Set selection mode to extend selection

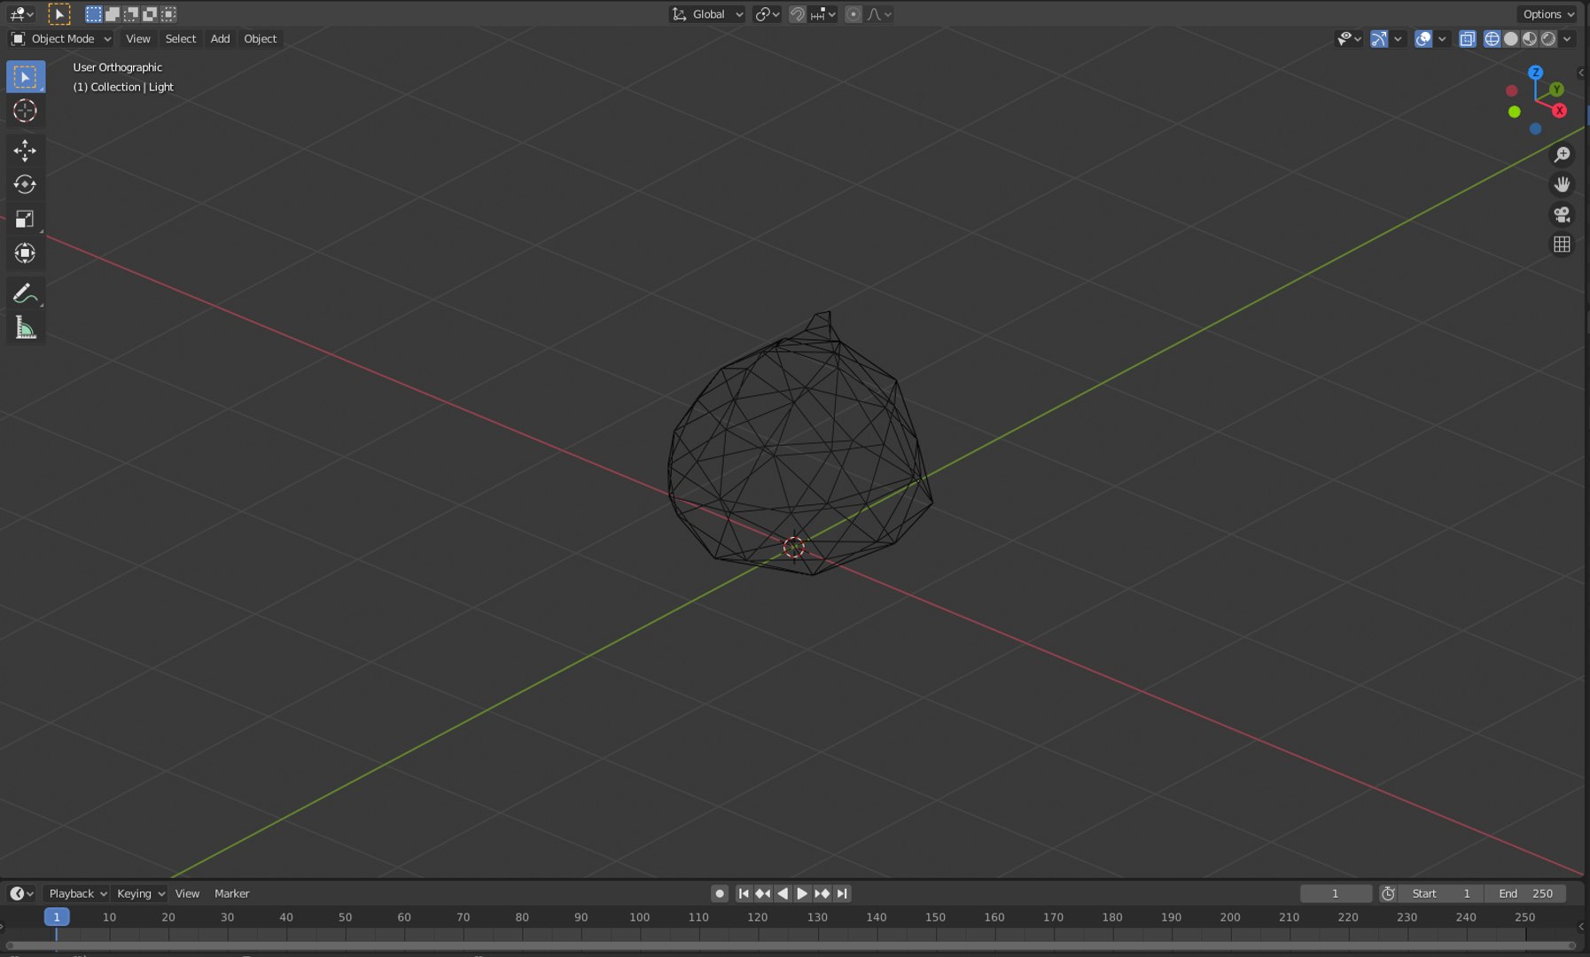(x=112, y=14)
